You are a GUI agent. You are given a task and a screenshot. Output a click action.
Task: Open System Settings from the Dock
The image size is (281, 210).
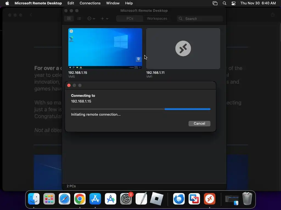(x=126, y=199)
